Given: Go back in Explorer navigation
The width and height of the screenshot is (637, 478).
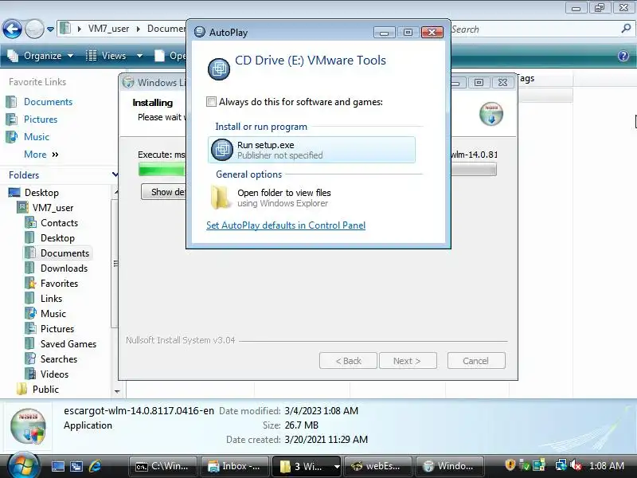Looking at the screenshot, I should click(12, 29).
